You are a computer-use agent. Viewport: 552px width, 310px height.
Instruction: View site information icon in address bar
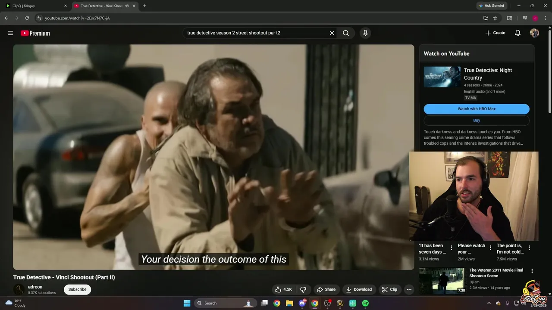pos(39,18)
